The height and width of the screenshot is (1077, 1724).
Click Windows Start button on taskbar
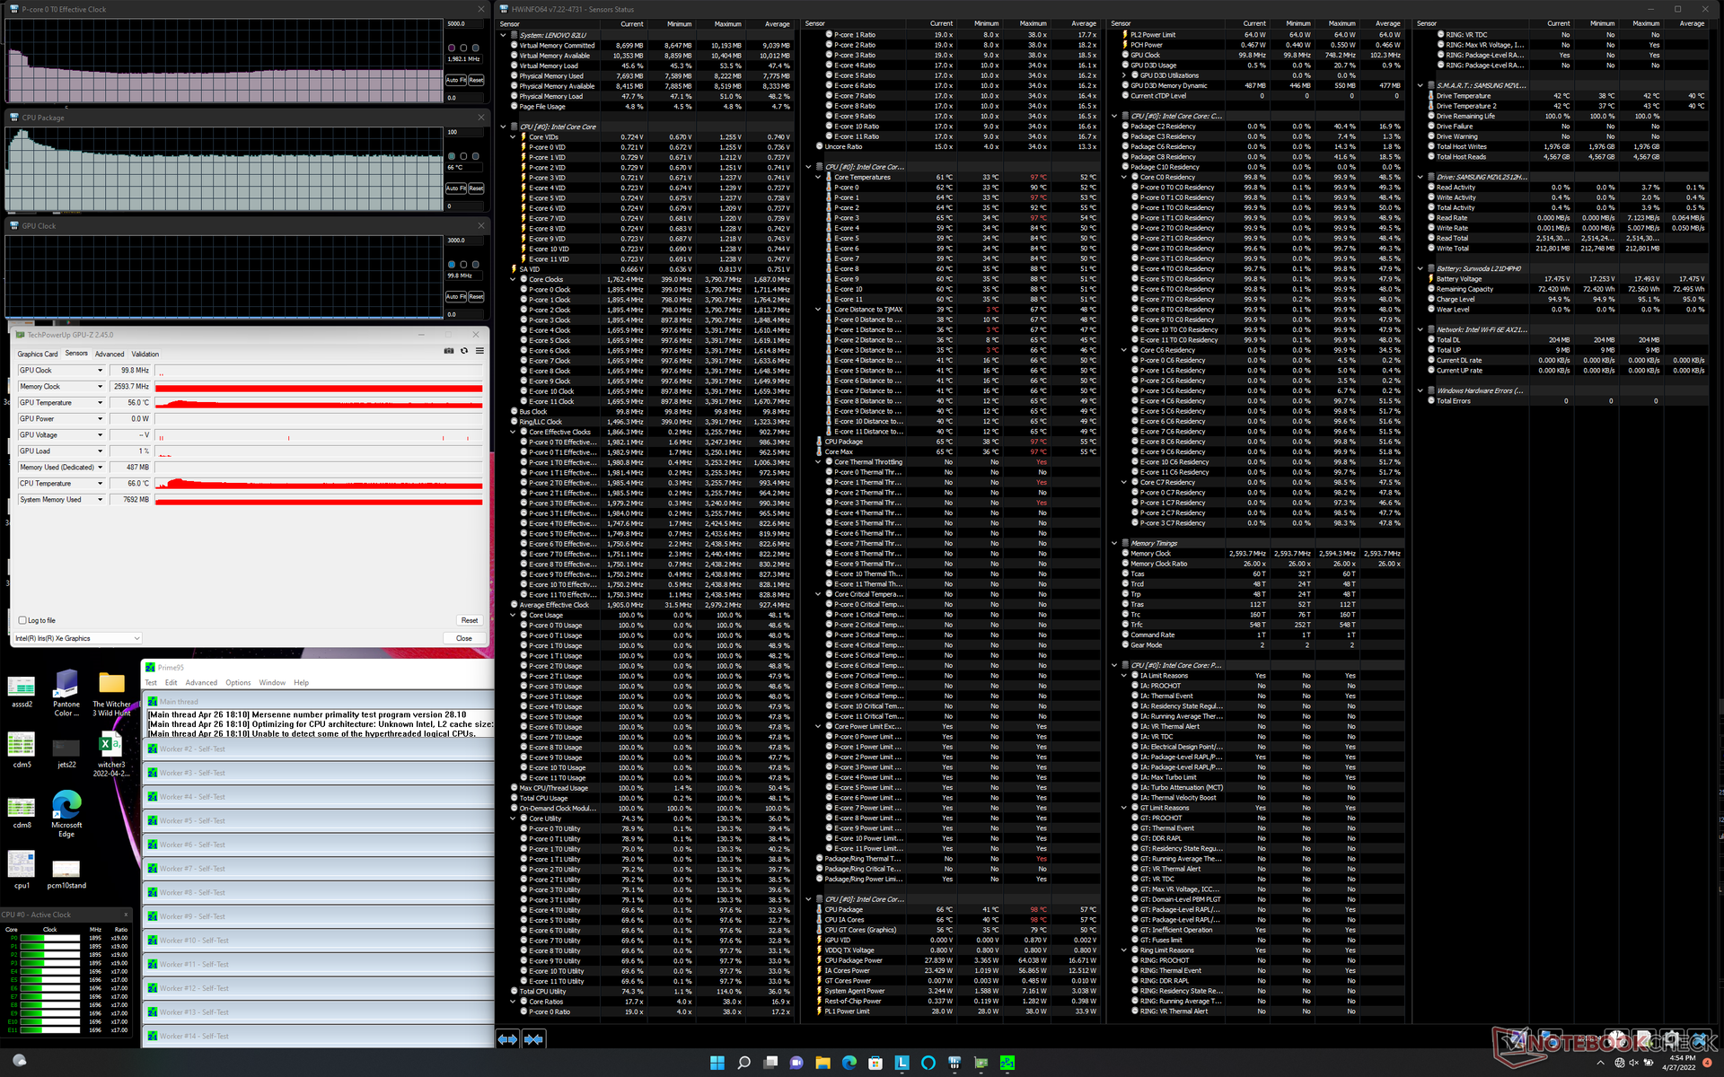click(717, 1063)
